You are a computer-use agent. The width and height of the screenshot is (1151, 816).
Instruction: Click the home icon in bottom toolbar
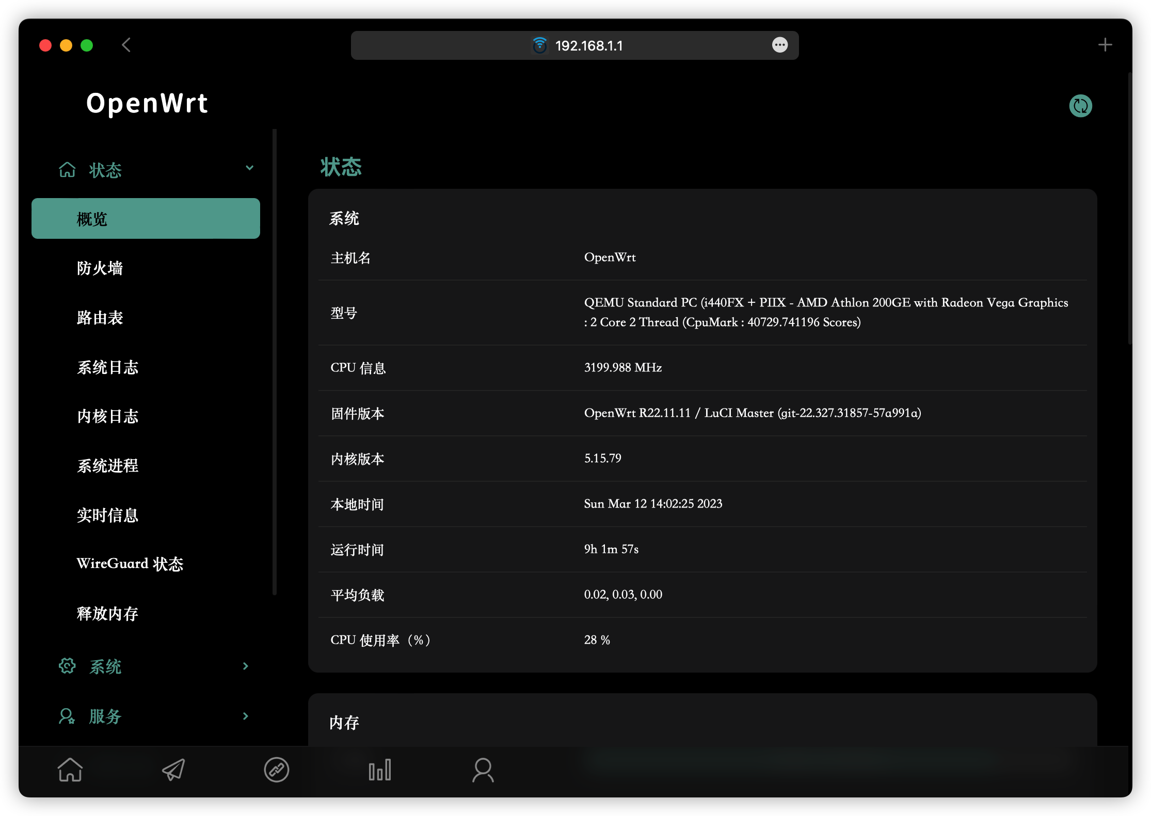(70, 770)
